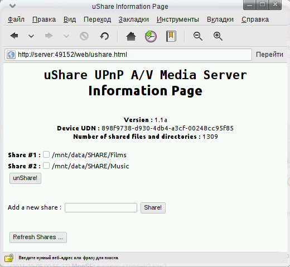The width and height of the screenshot is (290, 267).
Task: Click the /mnt/data/SHARE/Films path text
Action: (x=89, y=155)
